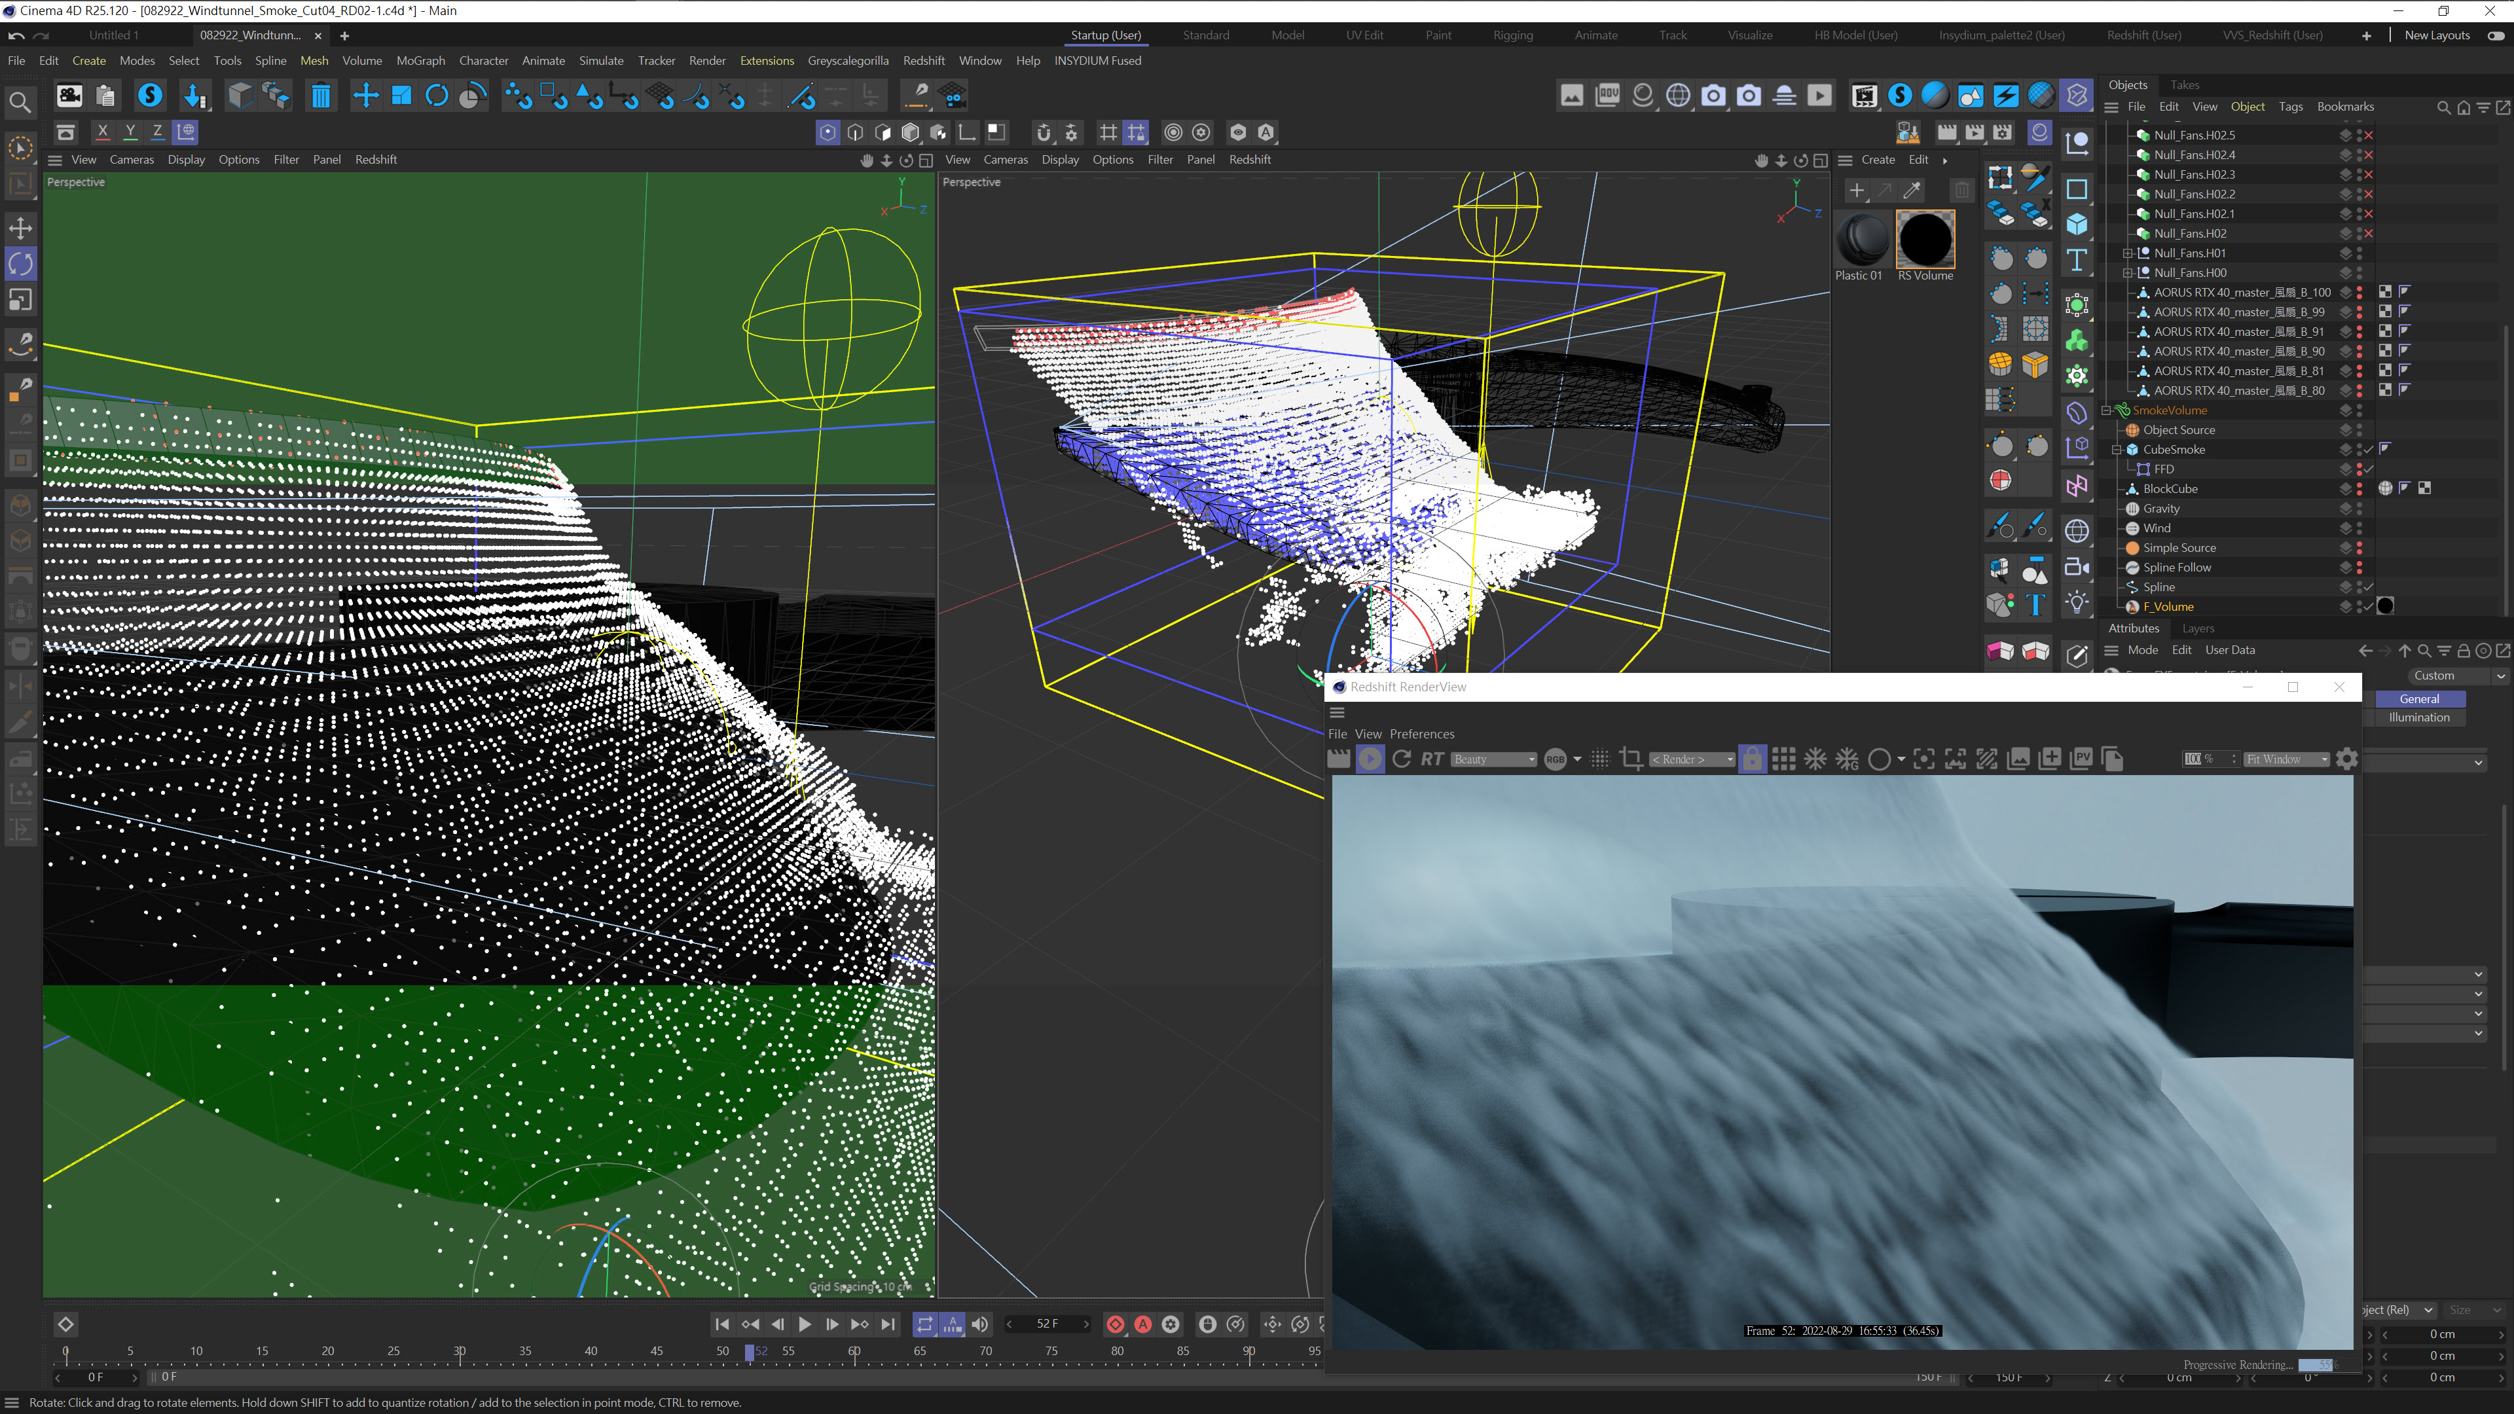This screenshot has width=2514, height=1414.
Task: Click the refresh render button in RenderView
Action: [x=1402, y=759]
